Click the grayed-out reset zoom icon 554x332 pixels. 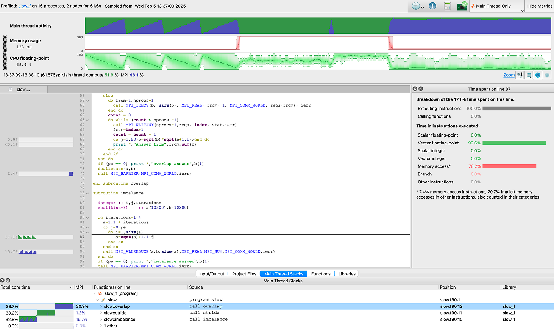click(x=547, y=75)
